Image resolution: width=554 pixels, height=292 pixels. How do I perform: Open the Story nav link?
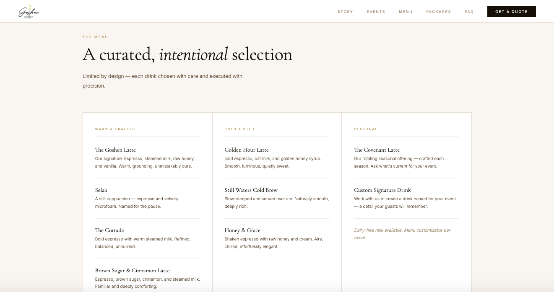pos(345,12)
